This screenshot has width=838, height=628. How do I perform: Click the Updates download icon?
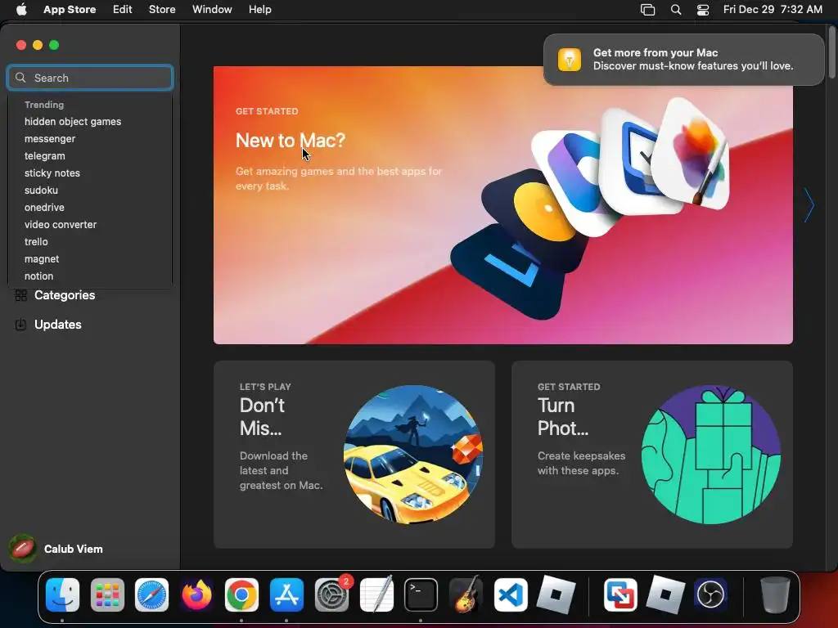(20, 325)
